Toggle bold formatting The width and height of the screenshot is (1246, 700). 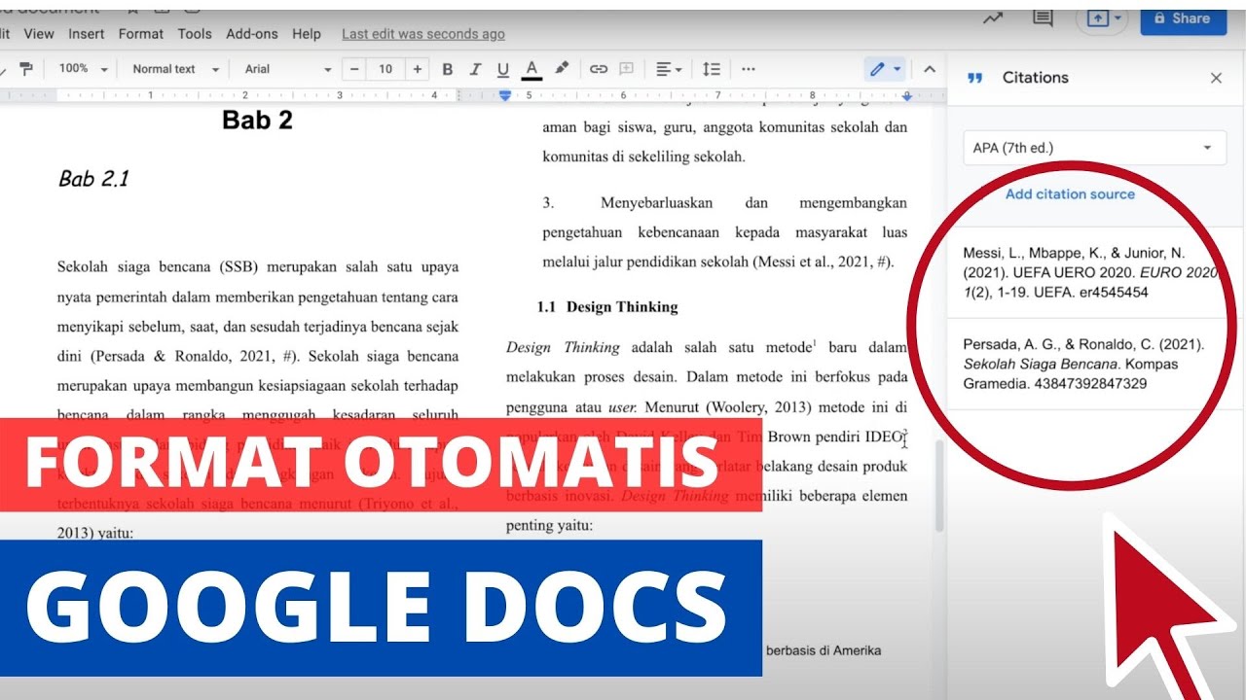[448, 69]
